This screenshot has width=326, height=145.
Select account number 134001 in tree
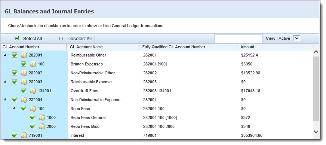[x=44, y=91]
